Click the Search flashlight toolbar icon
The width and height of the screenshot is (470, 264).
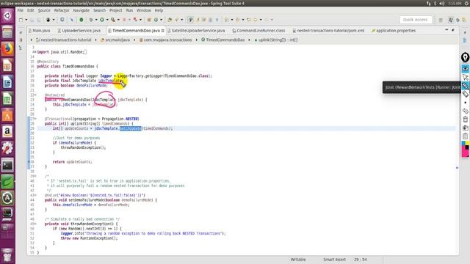click(176, 20)
